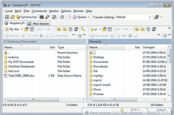This screenshot has height=115, width=174.
Task: Refresh the remote panel
Action: pos(154,29)
